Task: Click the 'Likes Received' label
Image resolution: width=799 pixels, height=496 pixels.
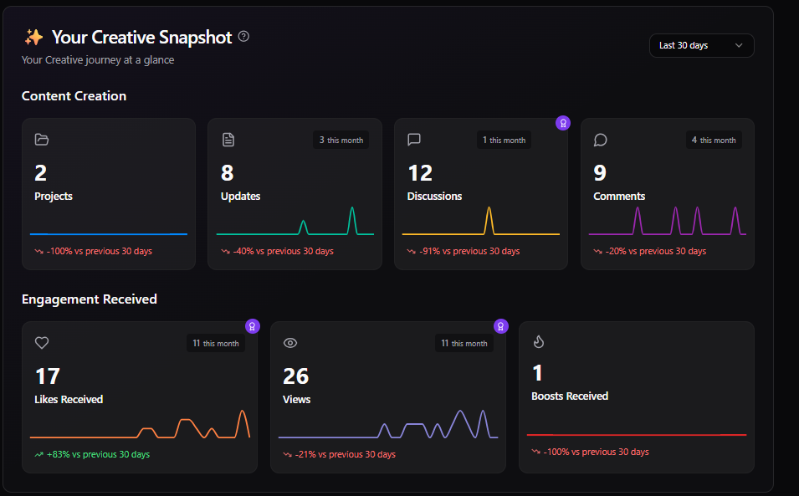Action: click(x=69, y=400)
